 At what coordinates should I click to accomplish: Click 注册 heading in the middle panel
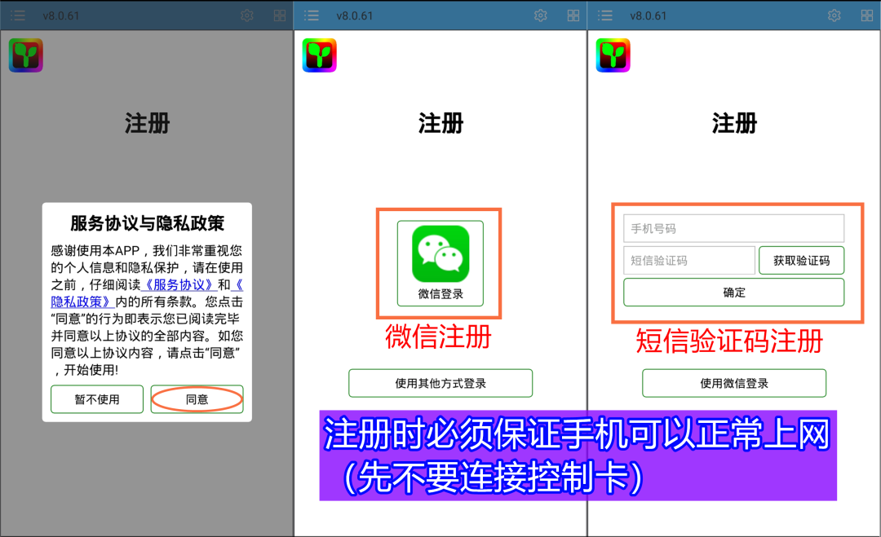pos(440,123)
